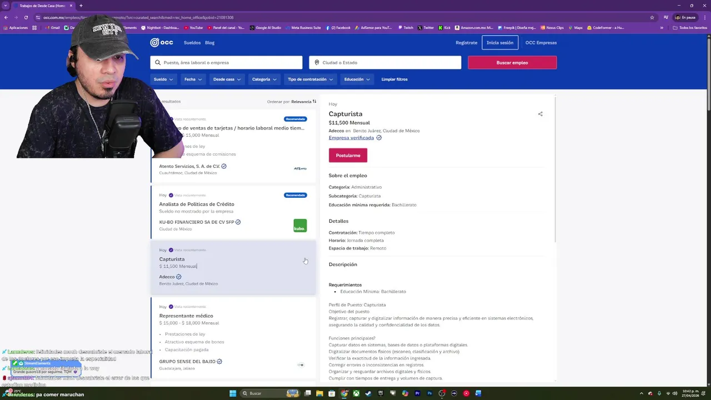Expand the Sueldo filter dropdown

click(163, 79)
